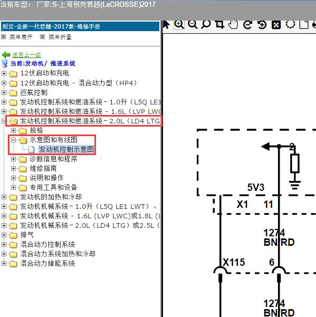The image size is (316, 317).
Task: Select 混合动力系统加热和冷却 folder
Action: click(x=58, y=254)
